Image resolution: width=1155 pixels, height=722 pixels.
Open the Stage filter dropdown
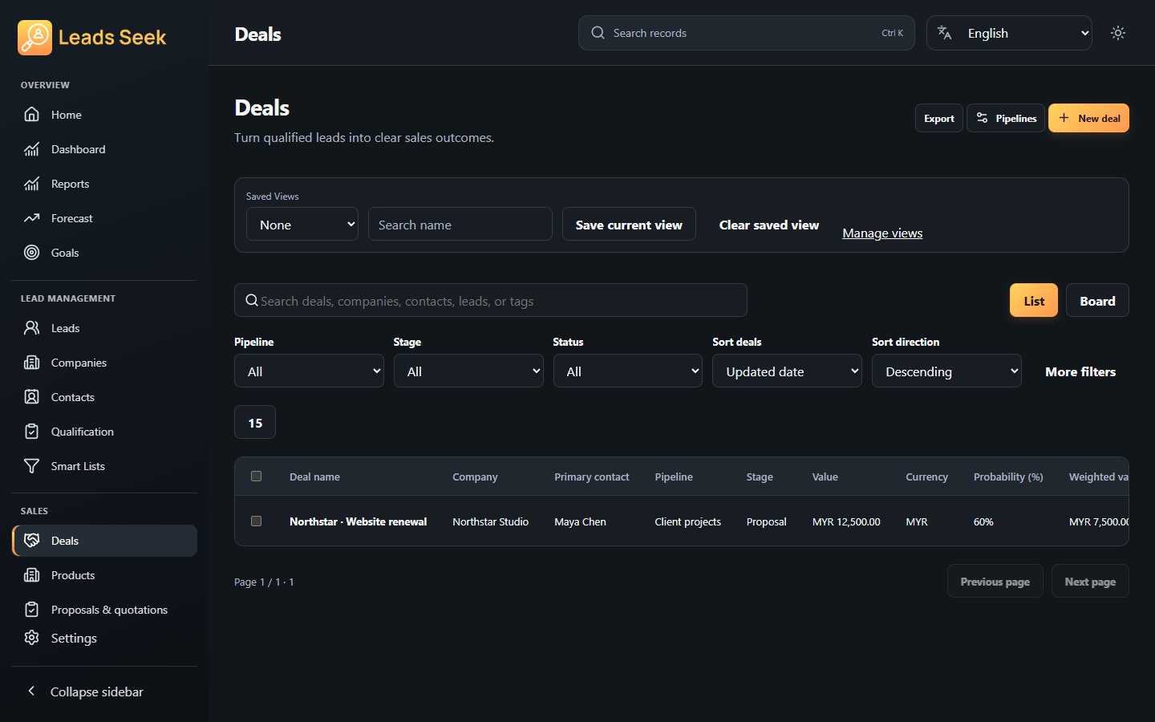click(x=468, y=371)
